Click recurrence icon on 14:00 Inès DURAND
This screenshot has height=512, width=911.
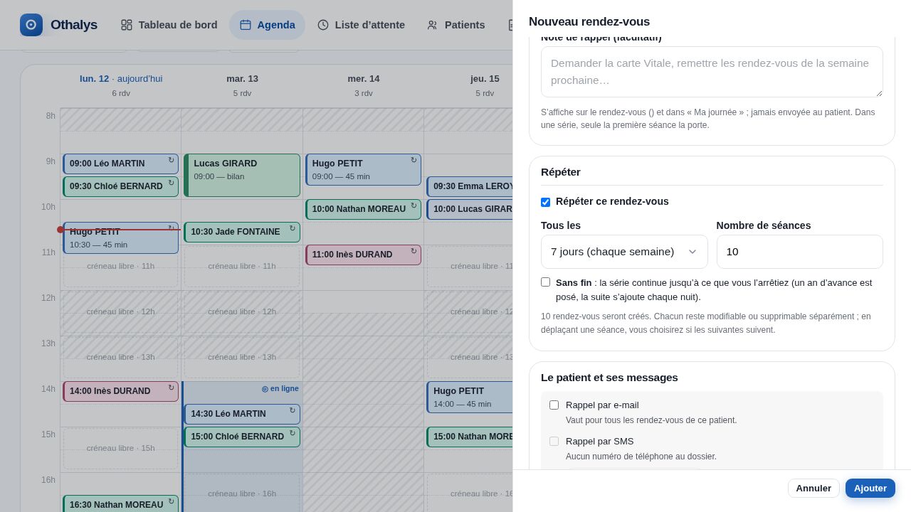pos(171,388)
